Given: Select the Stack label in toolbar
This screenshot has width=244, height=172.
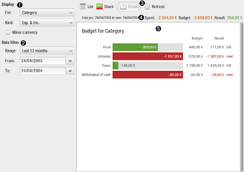Looking at the screenshot, I should [x=109, y=7].
